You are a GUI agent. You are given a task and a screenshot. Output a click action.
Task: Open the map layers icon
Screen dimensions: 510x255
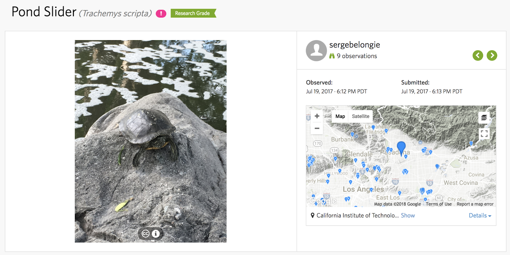(x=484, y=118)
